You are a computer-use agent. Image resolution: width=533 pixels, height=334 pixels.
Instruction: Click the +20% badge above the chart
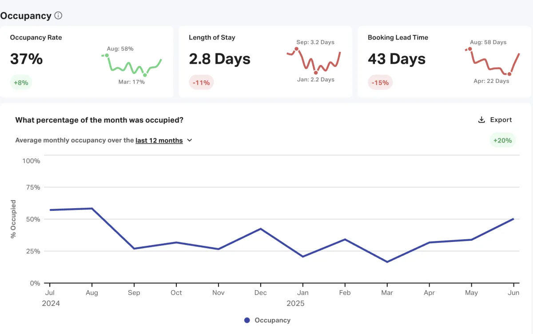502,140
